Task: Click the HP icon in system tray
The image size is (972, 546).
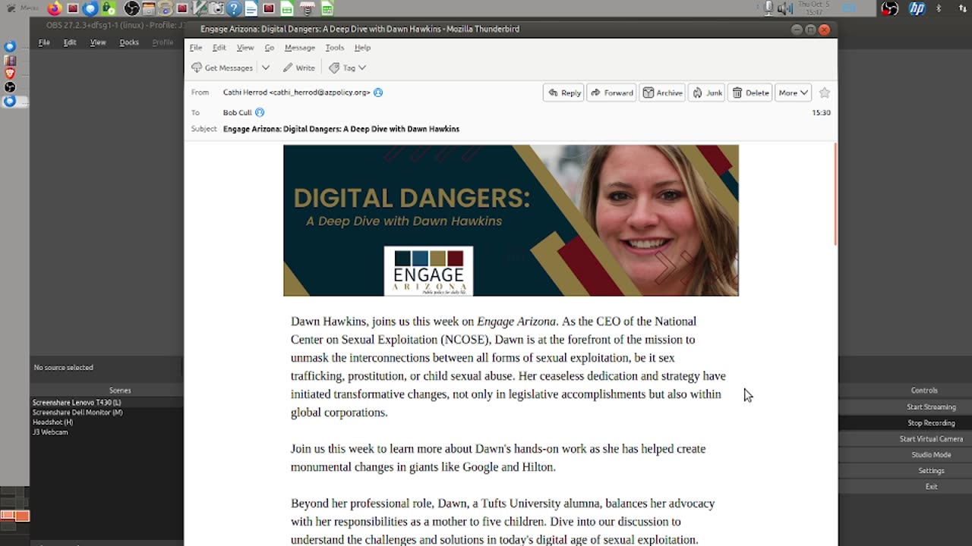Action: (x=917, y=8)
